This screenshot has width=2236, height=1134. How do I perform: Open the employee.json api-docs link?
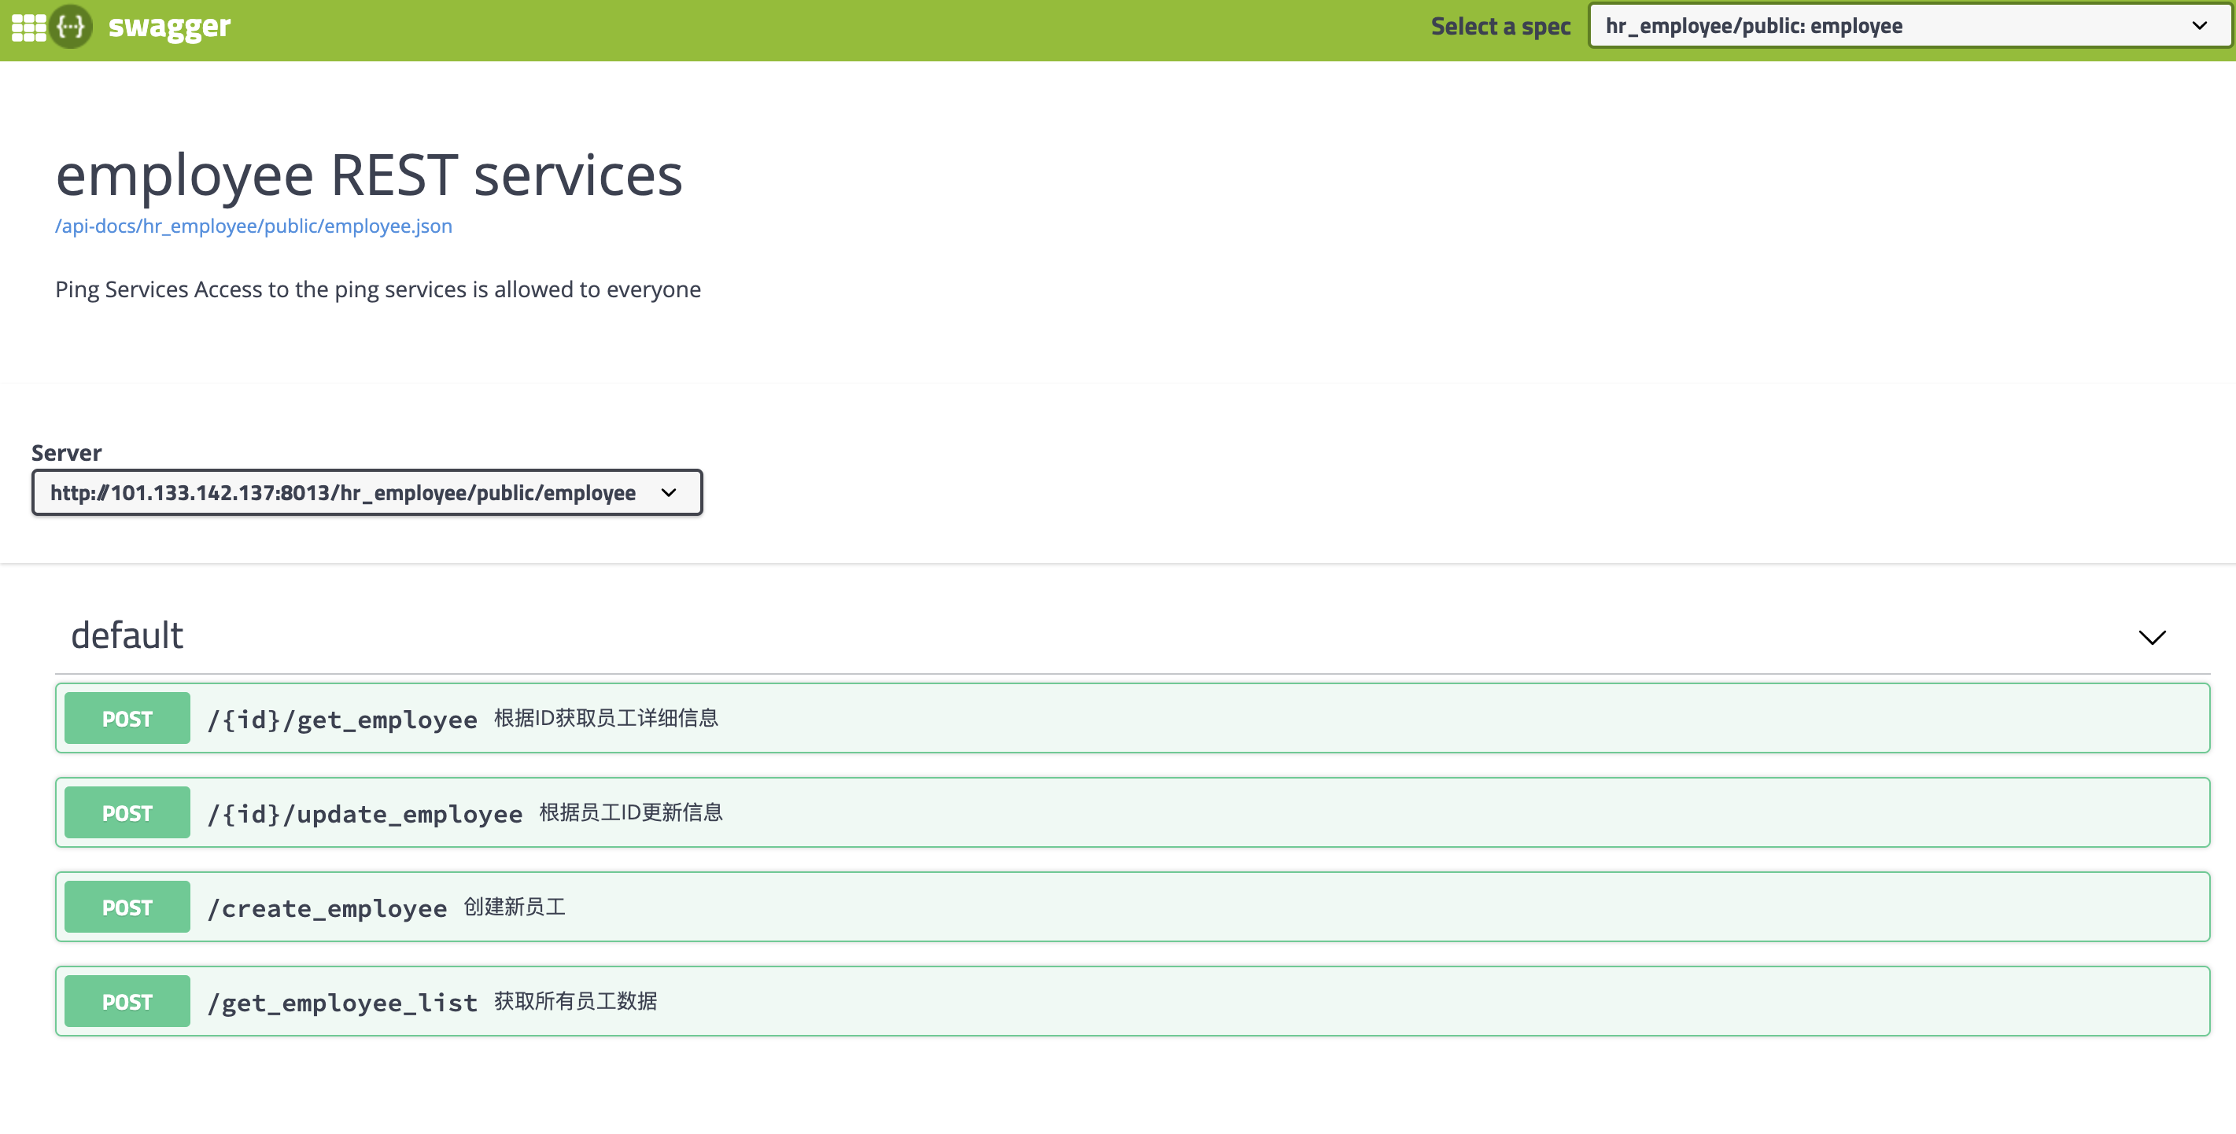coord(253,226)
